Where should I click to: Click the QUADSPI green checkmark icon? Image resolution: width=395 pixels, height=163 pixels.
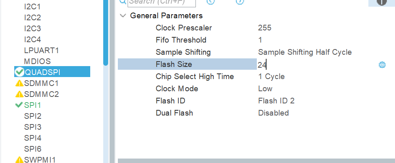click(20, 72)
